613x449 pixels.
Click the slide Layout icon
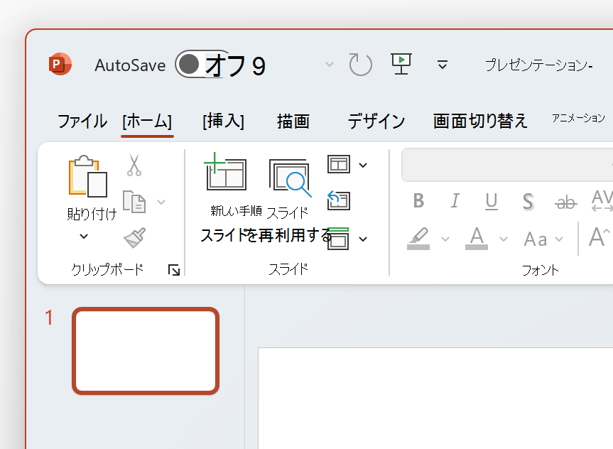[339, 164]
